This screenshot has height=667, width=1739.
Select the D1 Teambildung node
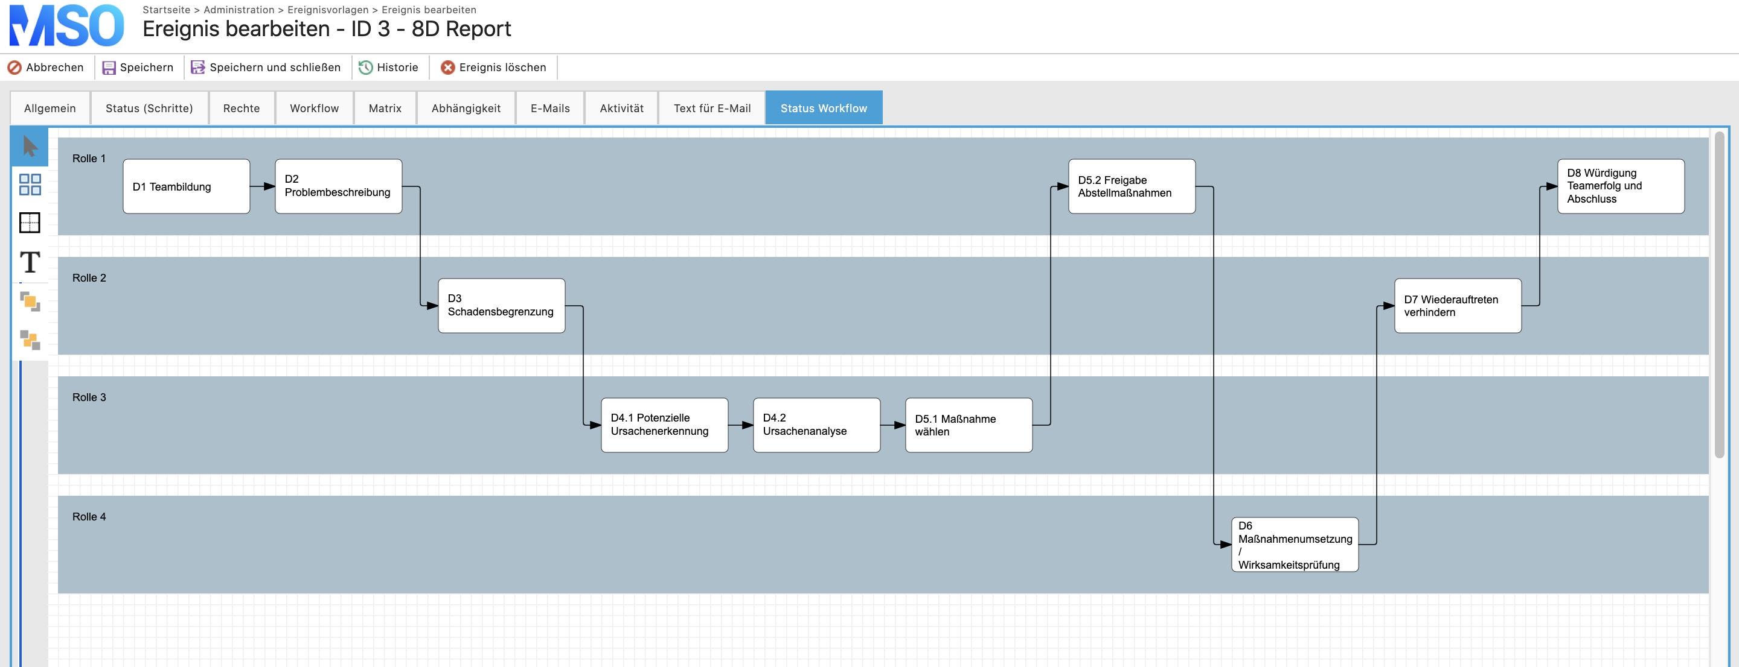(x=187, y=187)
